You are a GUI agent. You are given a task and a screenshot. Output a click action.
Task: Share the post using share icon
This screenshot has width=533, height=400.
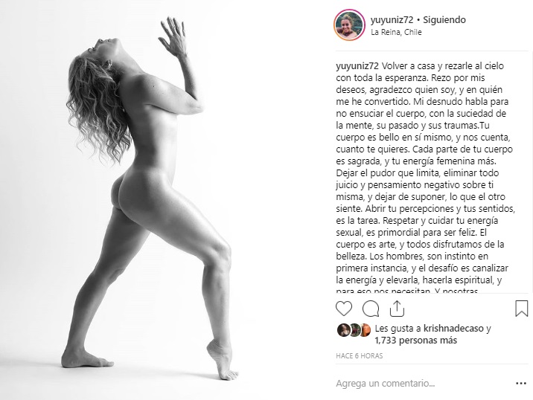click(397, 309)
